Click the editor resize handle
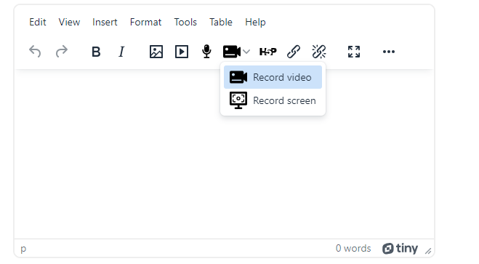Image resolution: width=479 pixels, height=264 pixels. pos(428,251)
